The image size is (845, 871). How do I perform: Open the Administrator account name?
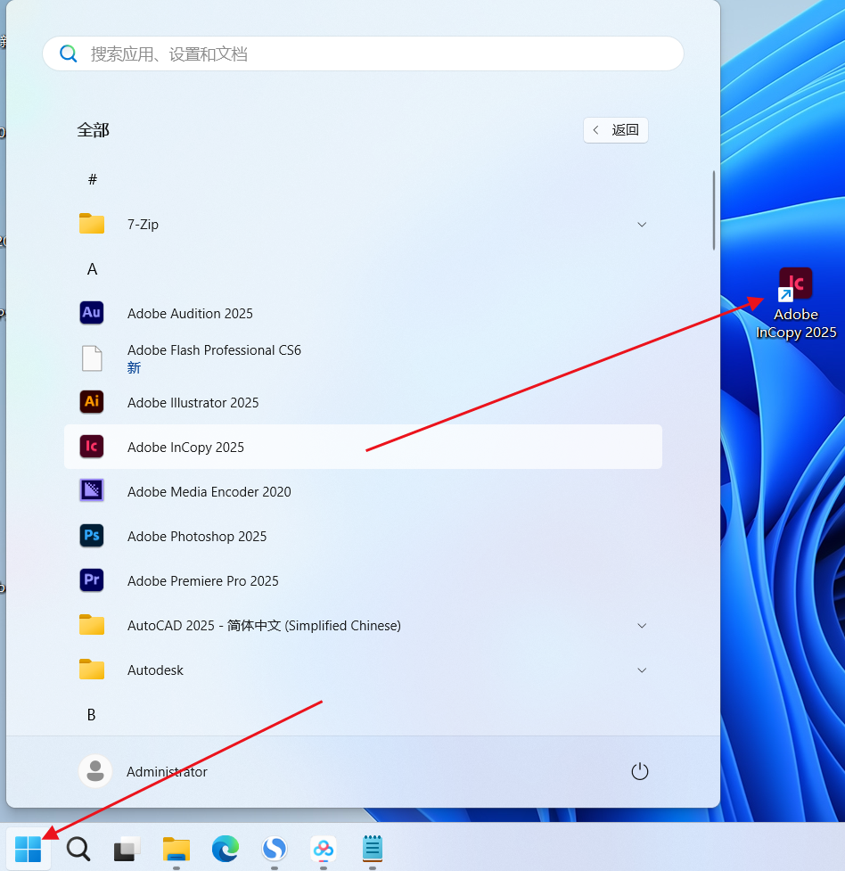tap(167, 771)
